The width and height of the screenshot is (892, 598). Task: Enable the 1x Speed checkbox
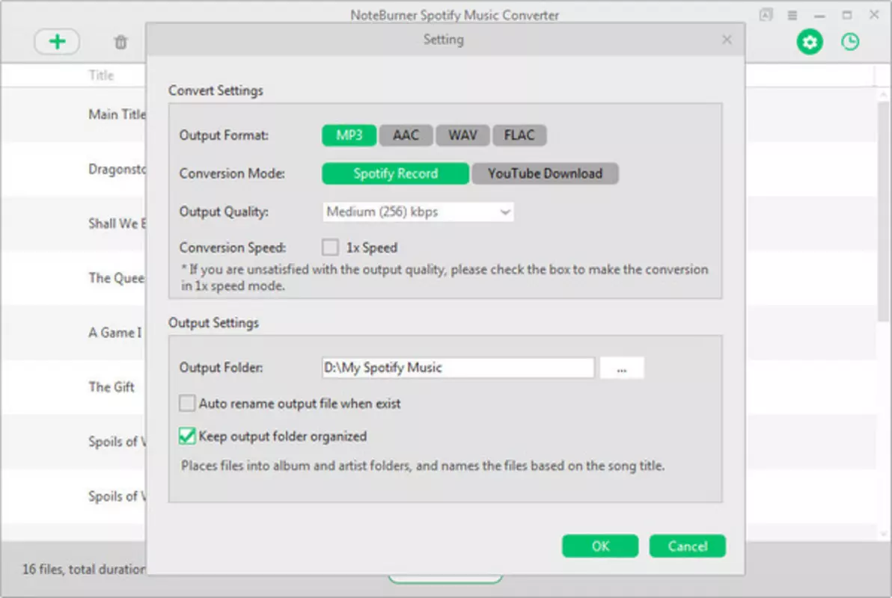[330, 247]
